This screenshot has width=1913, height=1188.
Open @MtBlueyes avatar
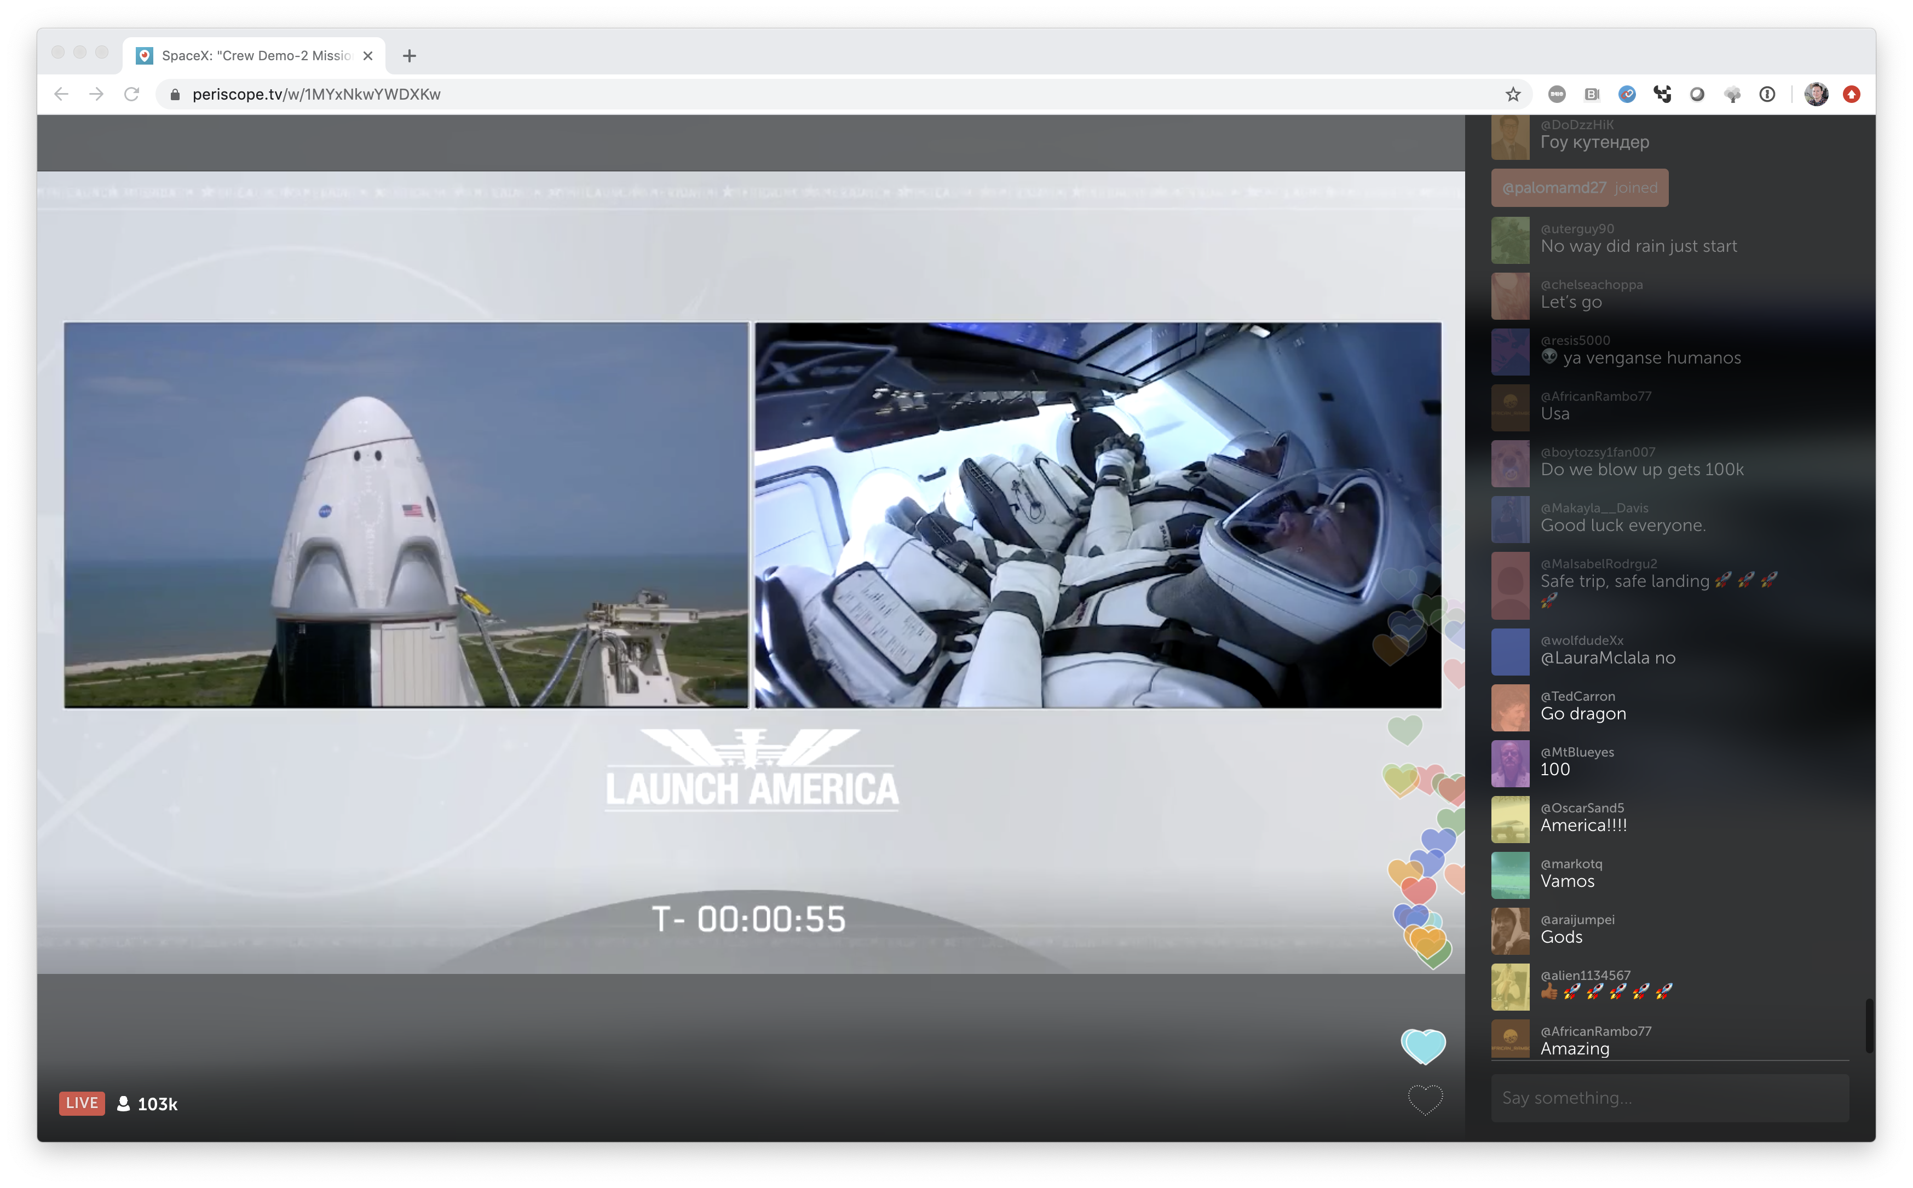1510,763
